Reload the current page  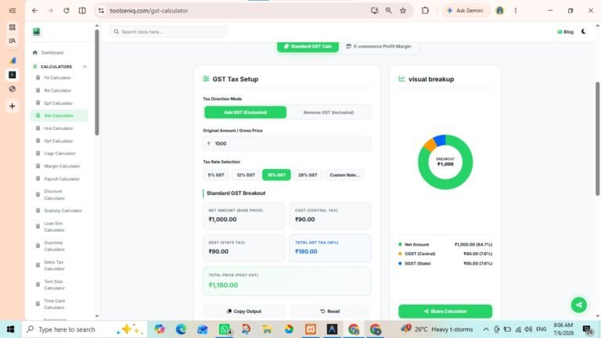coord(67,11)
